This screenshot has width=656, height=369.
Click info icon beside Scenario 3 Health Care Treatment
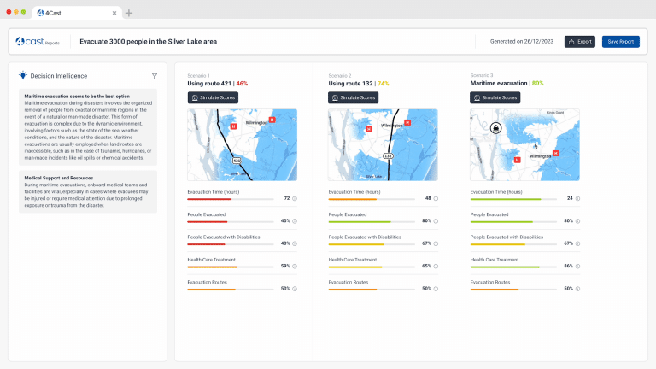click(577, 266)
